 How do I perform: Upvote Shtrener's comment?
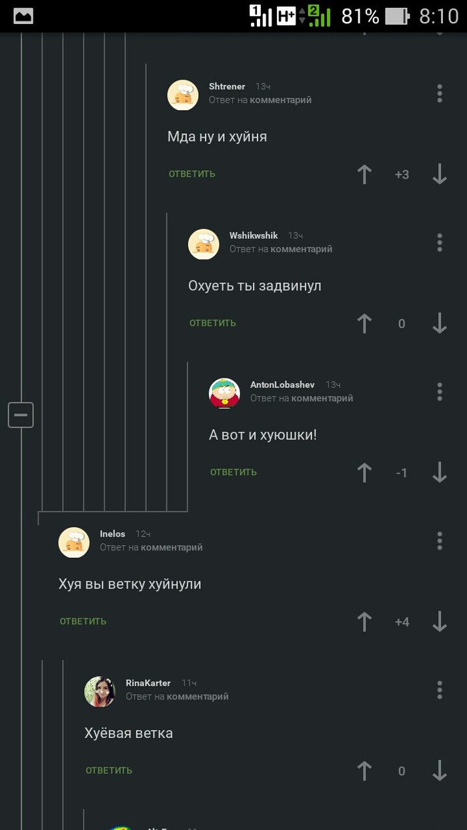click(364, 174)
